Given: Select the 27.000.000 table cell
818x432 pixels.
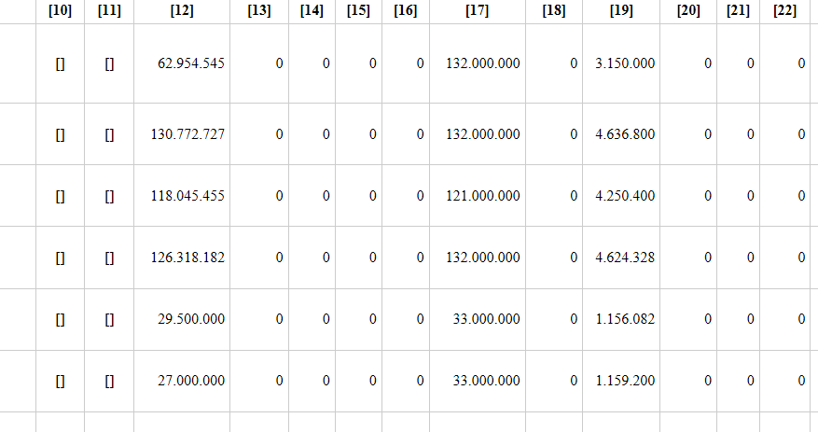Looking at the screenshot, I should pyautogui.click(x=191, y=381).
